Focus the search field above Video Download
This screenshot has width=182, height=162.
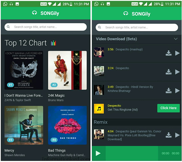137,27
